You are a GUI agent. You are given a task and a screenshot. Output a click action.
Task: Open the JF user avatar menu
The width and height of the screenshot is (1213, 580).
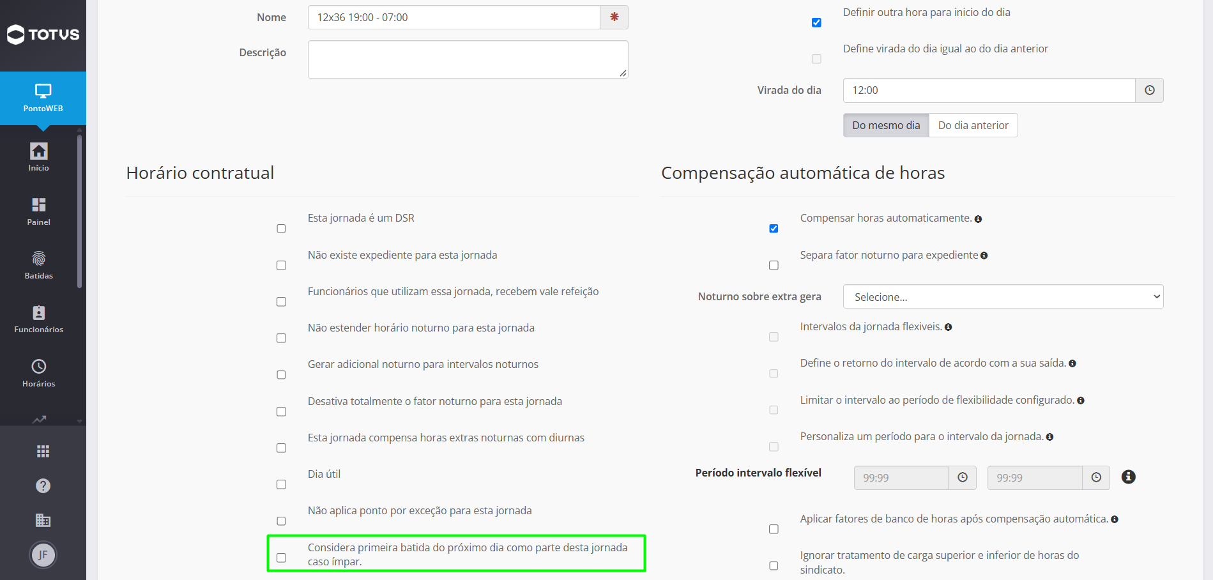pyautogui.click(x=43, y=554)
